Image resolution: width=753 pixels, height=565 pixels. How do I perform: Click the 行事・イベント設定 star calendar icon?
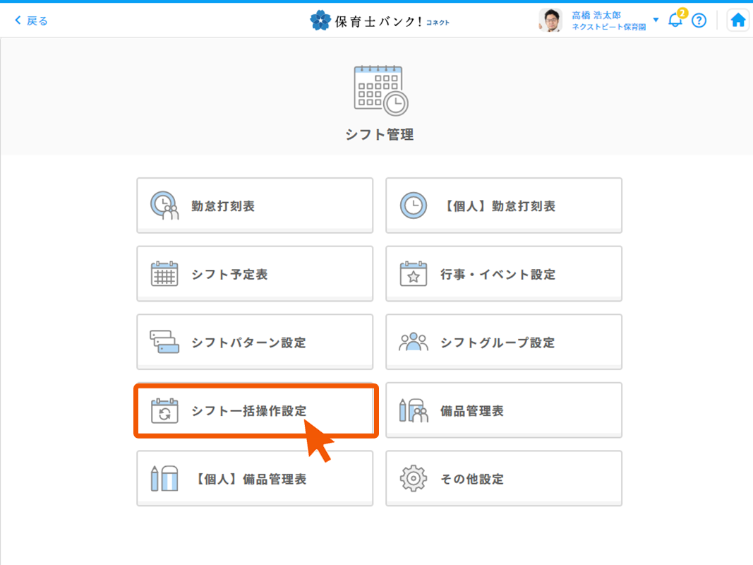click(x=414, y=274)
